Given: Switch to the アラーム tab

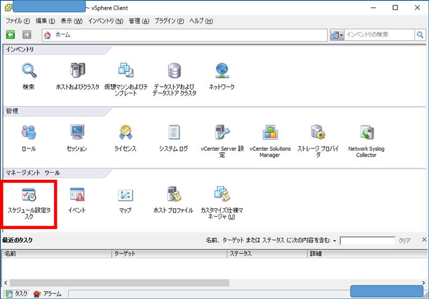Looking at the screenshot, I should pos(48,294).
